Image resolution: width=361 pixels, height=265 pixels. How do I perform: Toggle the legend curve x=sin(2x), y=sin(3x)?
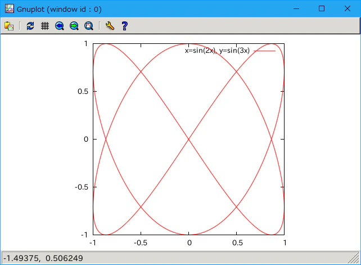point(217,51)
